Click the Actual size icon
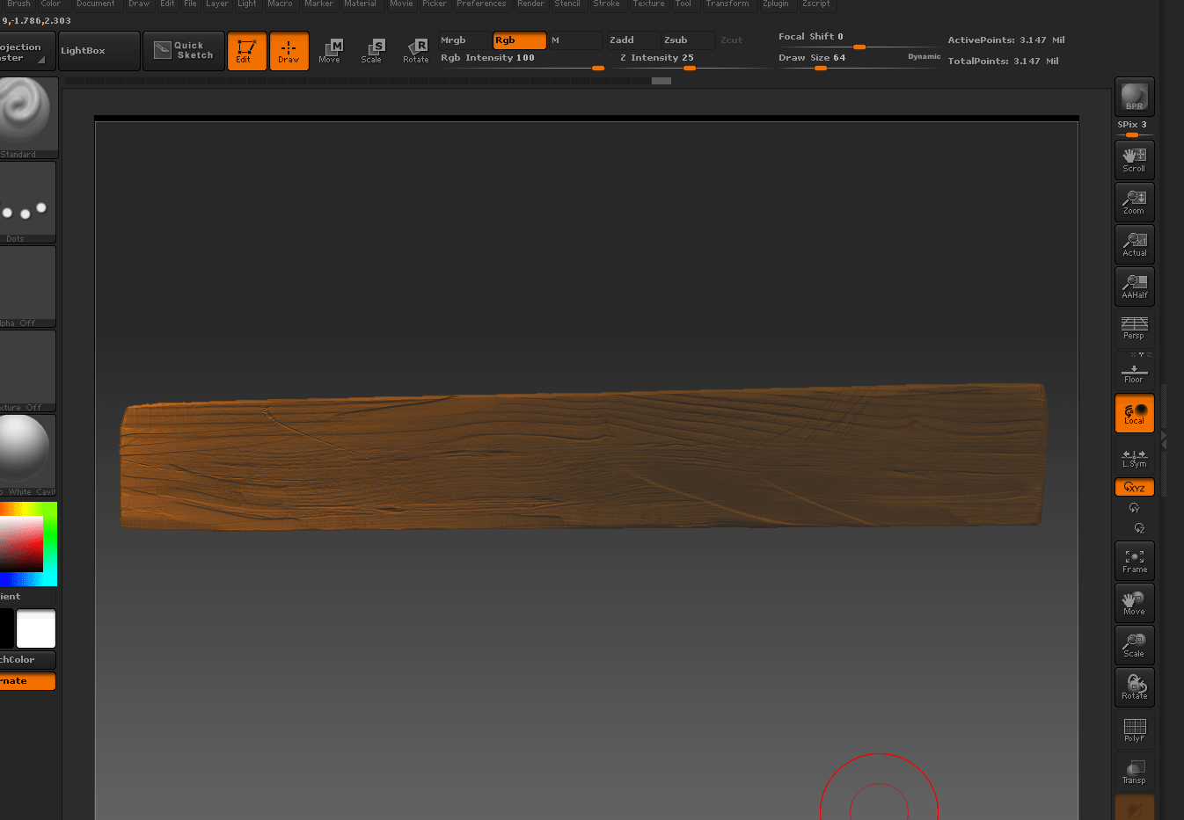The width and height of the screenshot is (1184, 820). pyautogui.click(x=1134, y=243)
